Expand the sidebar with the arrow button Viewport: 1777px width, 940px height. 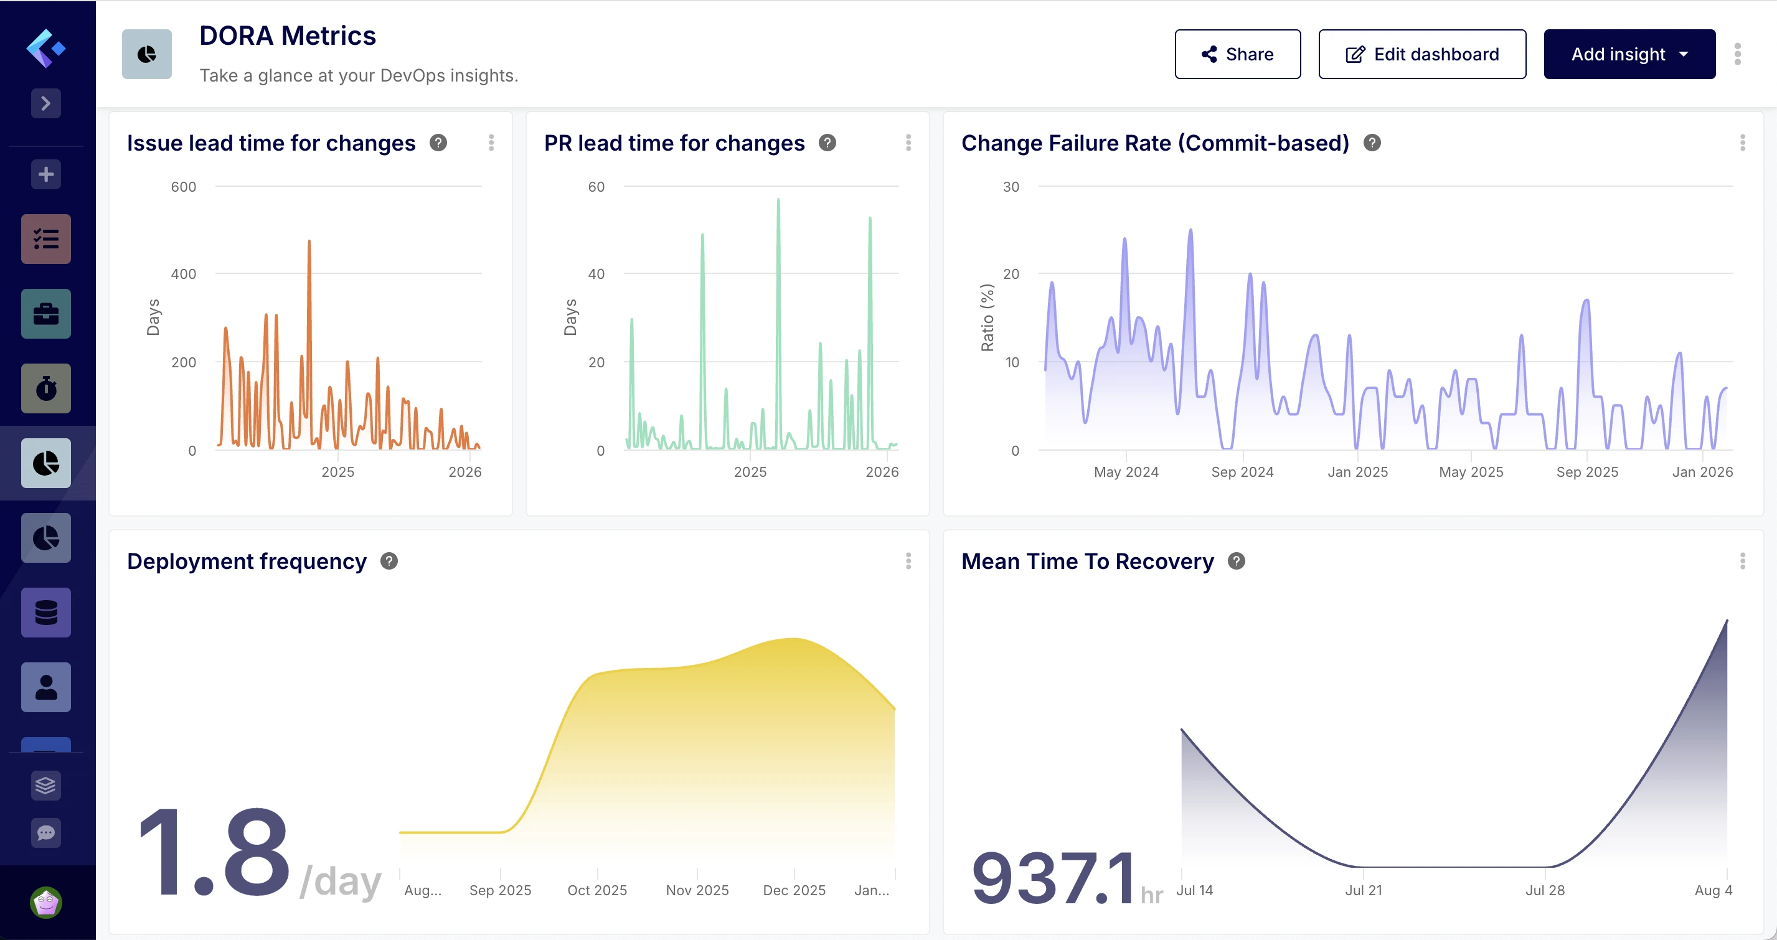[x=45, y=103]
